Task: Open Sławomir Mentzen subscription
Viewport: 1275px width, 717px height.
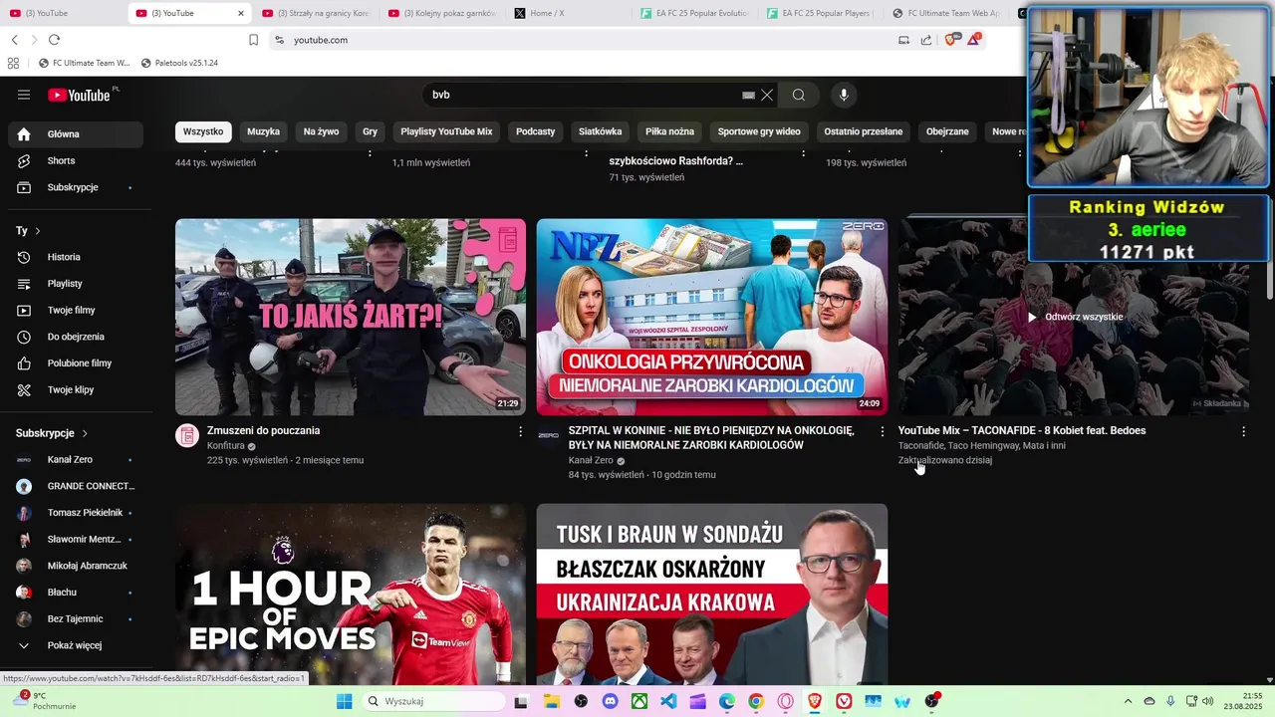Action: tap(76, 539)
